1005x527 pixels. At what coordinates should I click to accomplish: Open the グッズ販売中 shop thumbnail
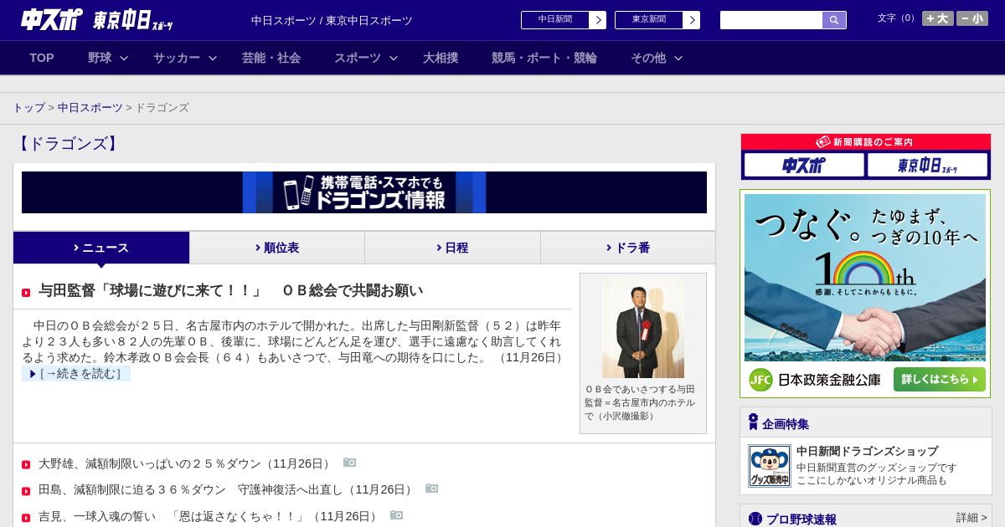coord(770,466)
